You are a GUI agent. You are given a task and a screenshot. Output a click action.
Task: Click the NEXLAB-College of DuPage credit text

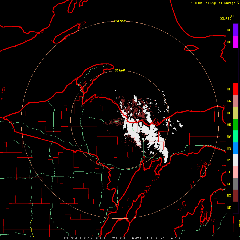213,3
